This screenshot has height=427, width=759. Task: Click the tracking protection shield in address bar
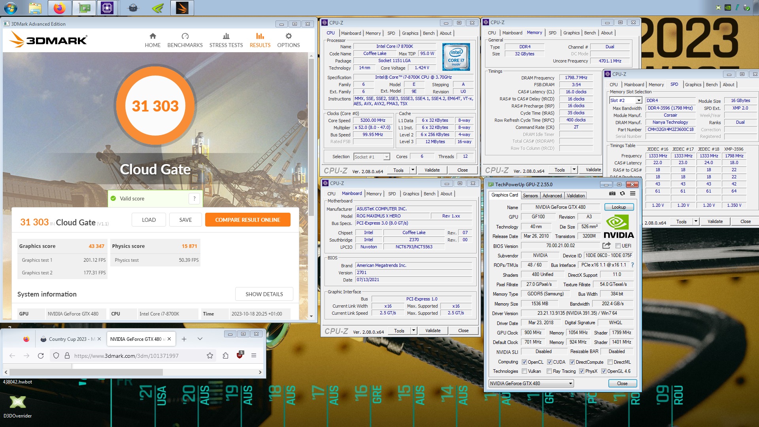click(56, 355)
